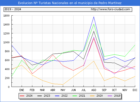This screenshot has width=140, height=102.
Task: Click the orange 2020 legend swatch
Action: click(92, 96)
